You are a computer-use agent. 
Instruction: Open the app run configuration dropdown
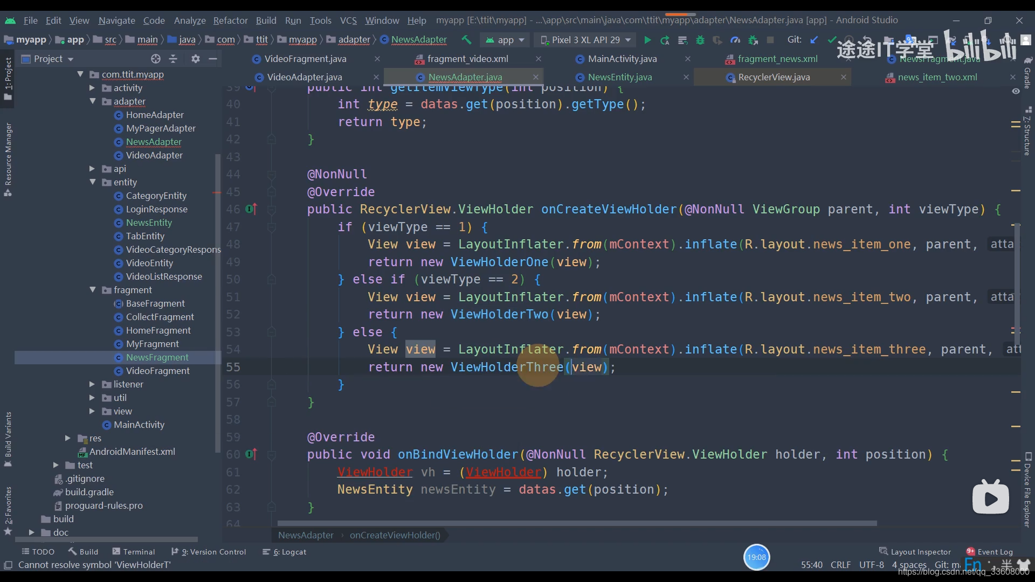[505, 40]
